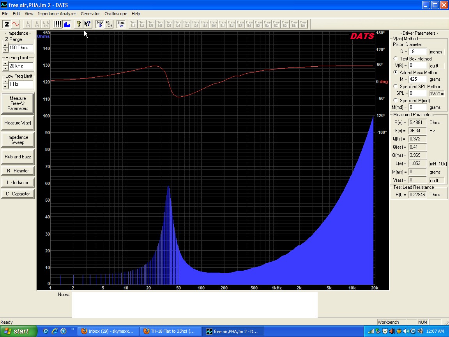Select the Added Mass Method radio button
Image resolution: width=449 pixels, height=337 pixels.
coord(396,72)
